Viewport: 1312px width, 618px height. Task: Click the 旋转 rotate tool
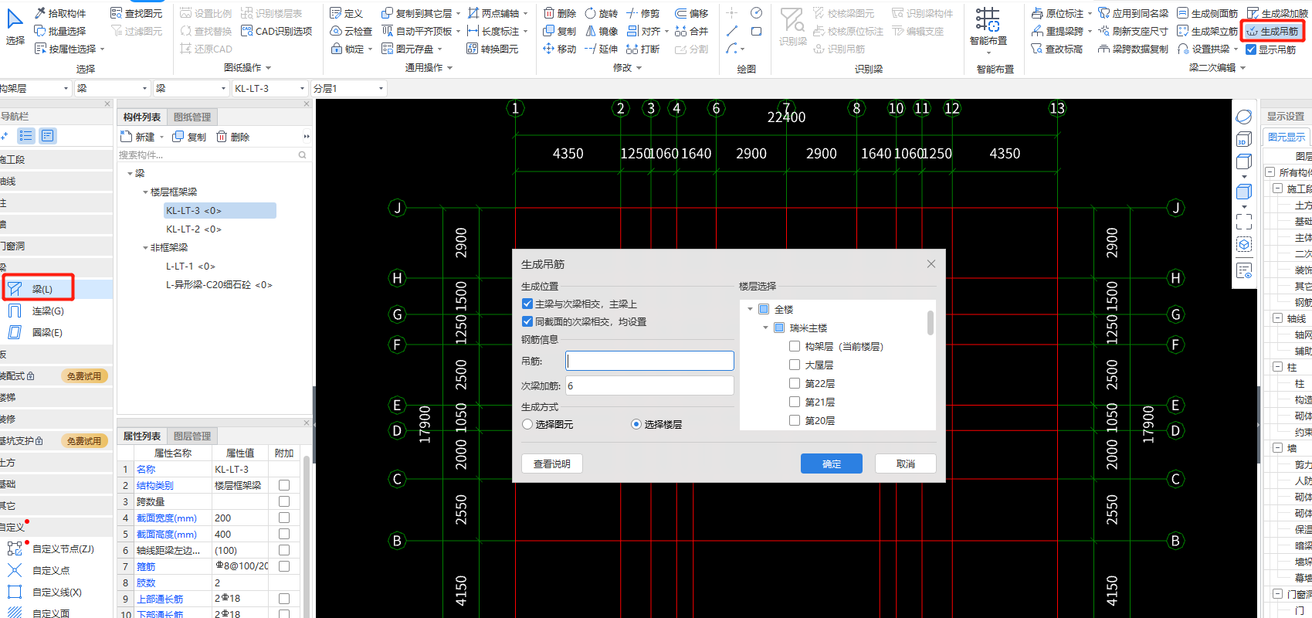pyautogui.click(x=591, y=13)
